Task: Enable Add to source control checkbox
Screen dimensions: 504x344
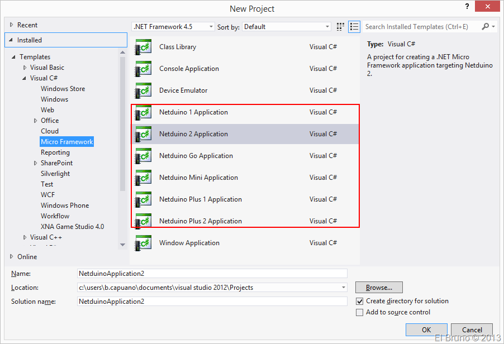Action: coord(360,313)
